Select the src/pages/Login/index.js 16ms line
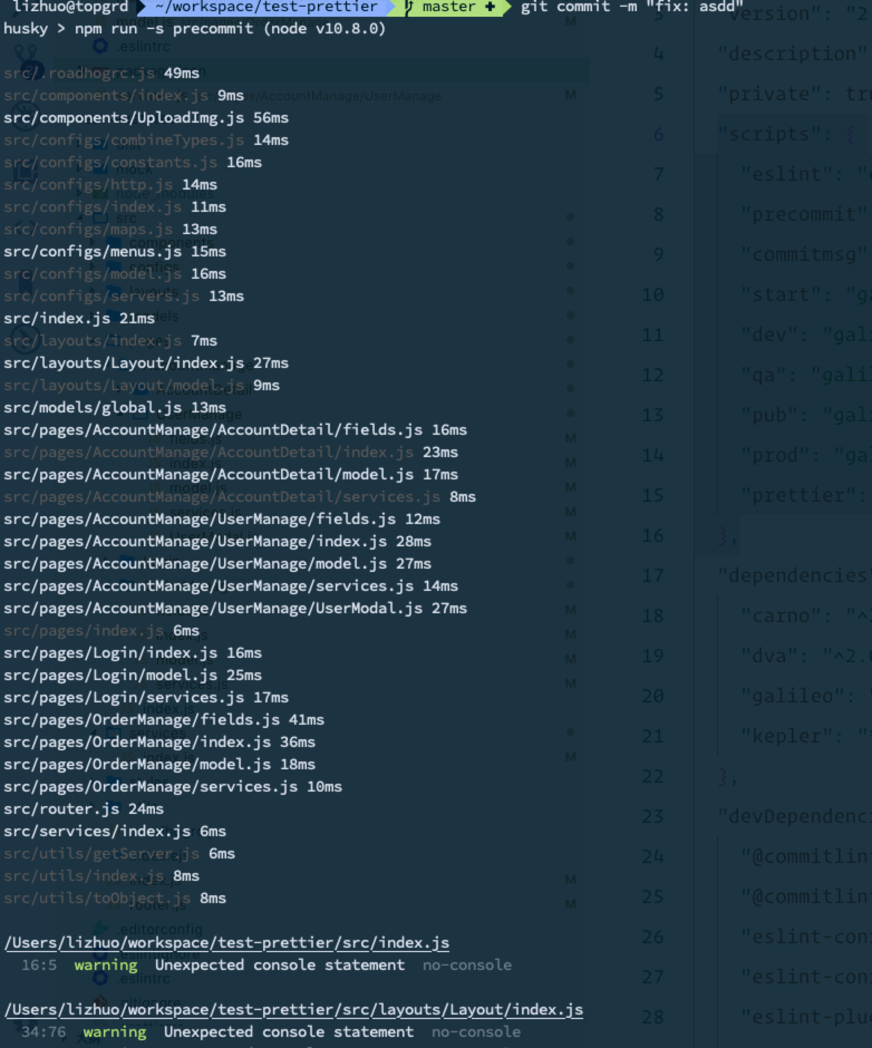This screenshot has width=872, height=1048. [x=133, y=653]
